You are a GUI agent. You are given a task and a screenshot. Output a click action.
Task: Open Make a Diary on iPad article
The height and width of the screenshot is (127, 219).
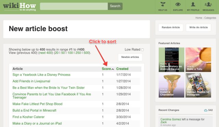tap(37, 124)
